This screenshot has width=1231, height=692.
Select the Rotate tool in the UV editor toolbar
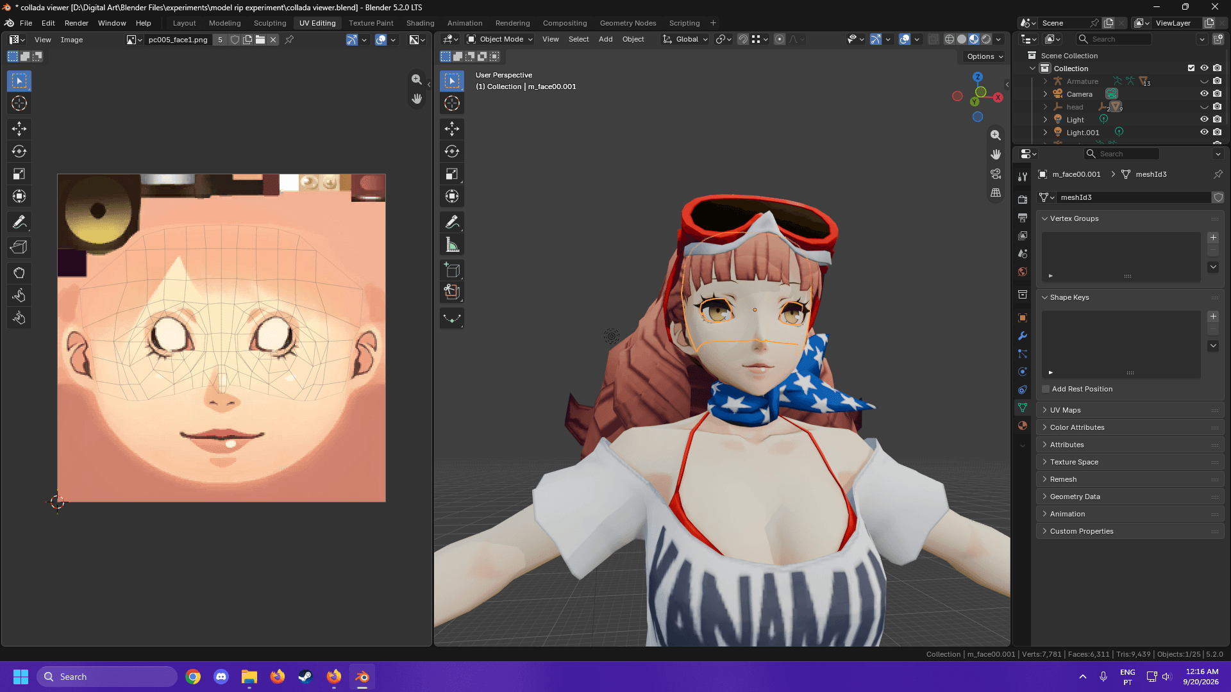19,151
